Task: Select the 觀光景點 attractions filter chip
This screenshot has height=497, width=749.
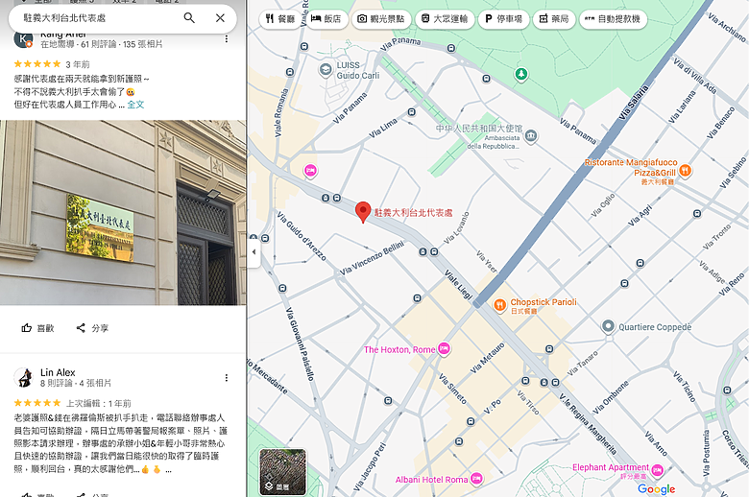Action: click(x=381, y=19)
